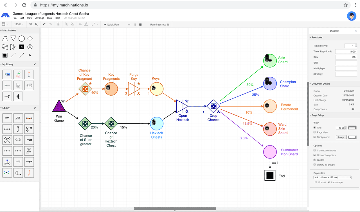Select the Source triangle node shape
360x212 pixels.
(x=5, y=38)
